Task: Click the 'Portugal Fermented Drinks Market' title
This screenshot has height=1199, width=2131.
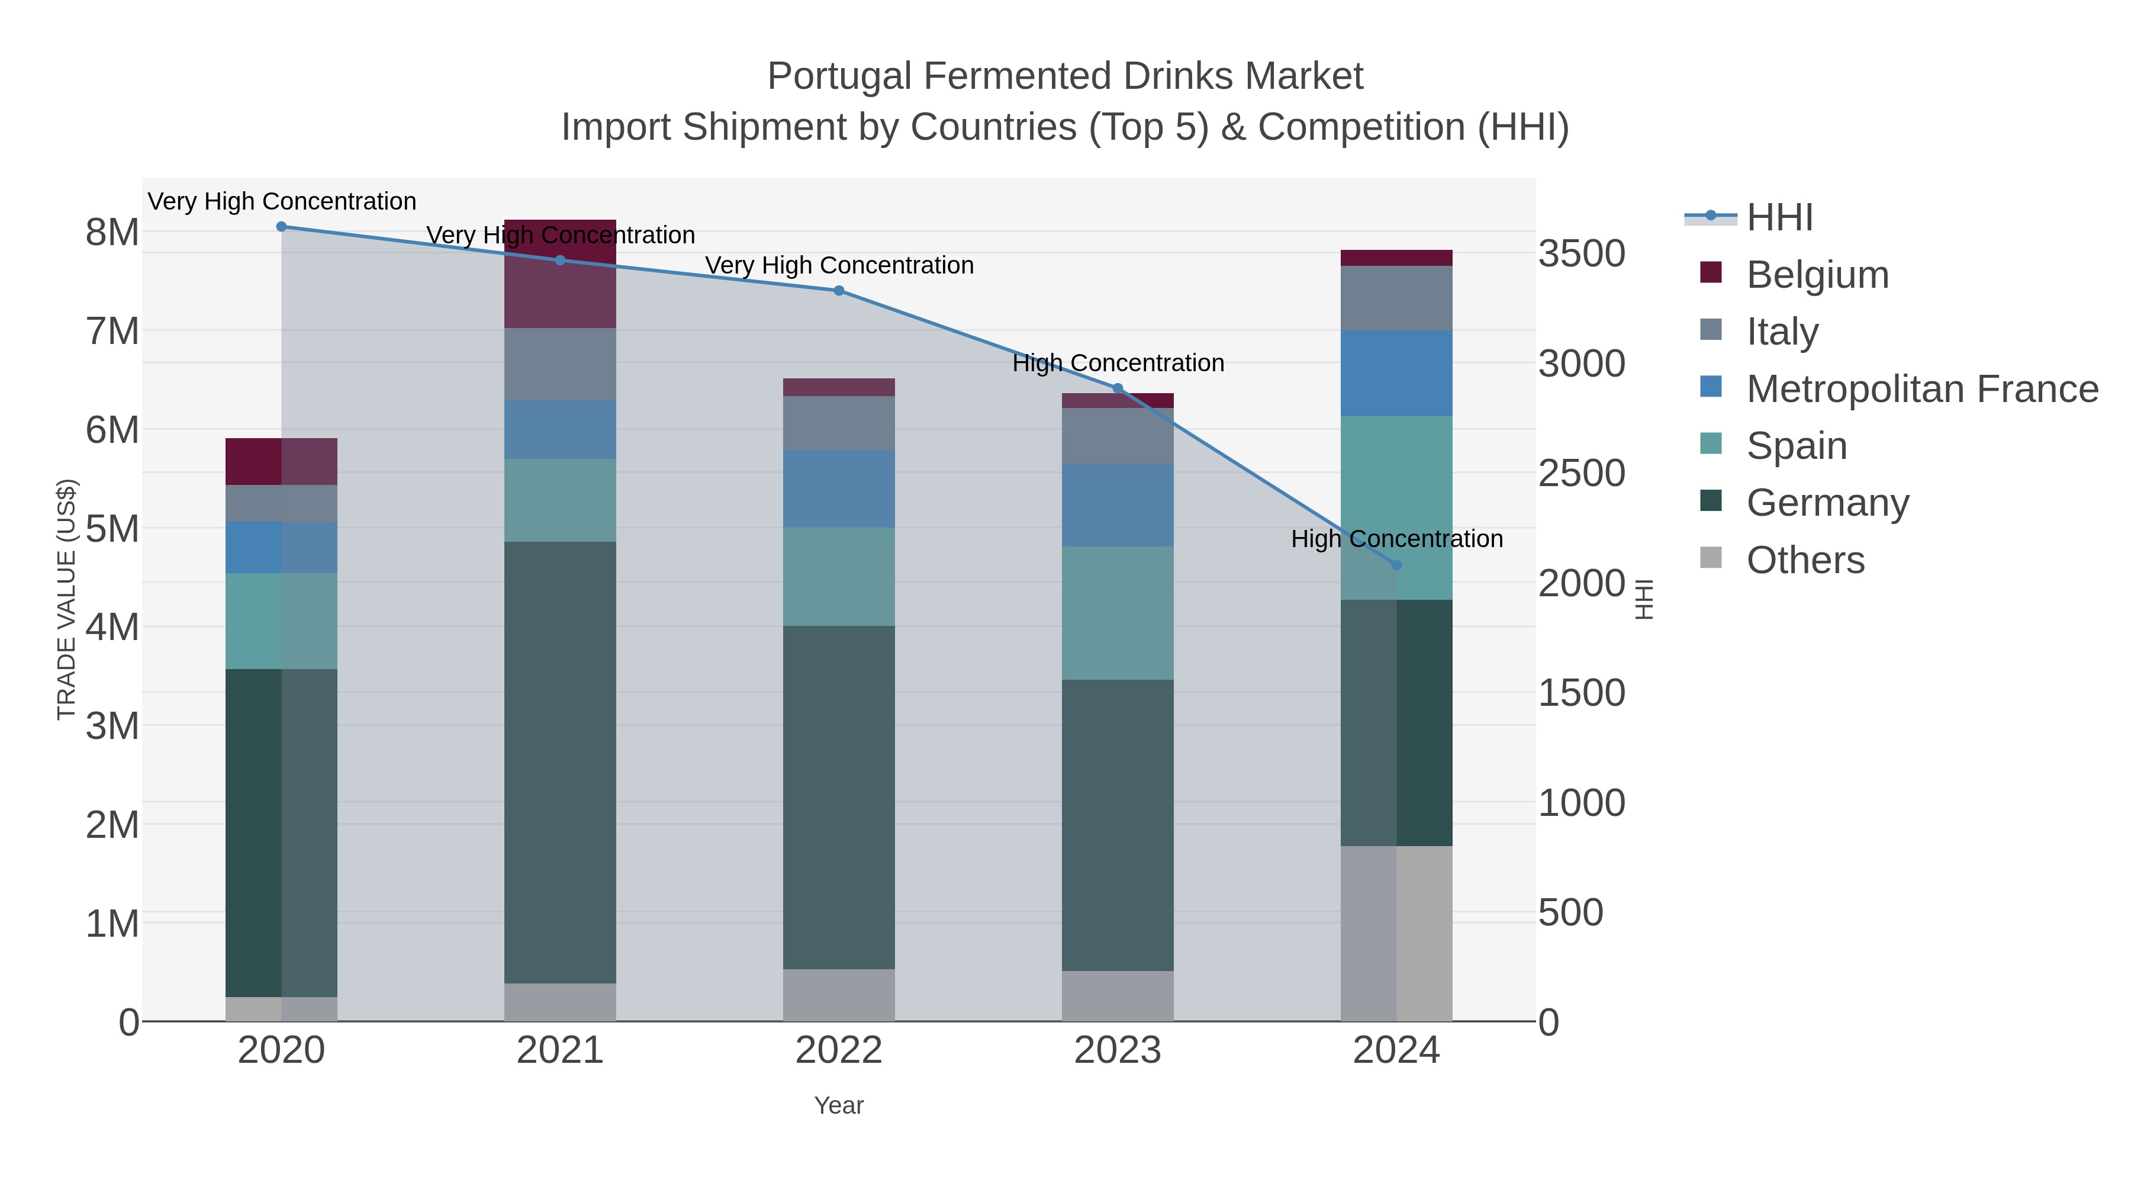Action: click(x=1065, y=76)
